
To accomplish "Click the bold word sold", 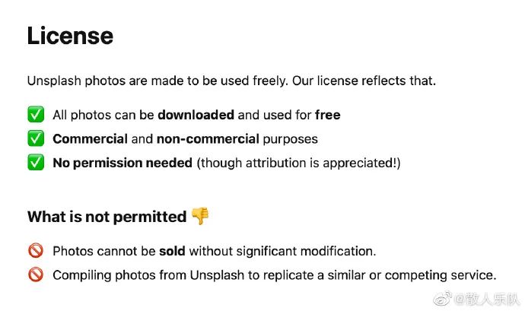I will pos(172,251).
